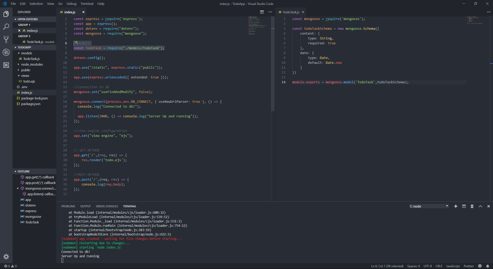This screenshot has height=269, width=493.
Task: Maximize the terminal panel with the chevron
Action: [x=480, y=206]
